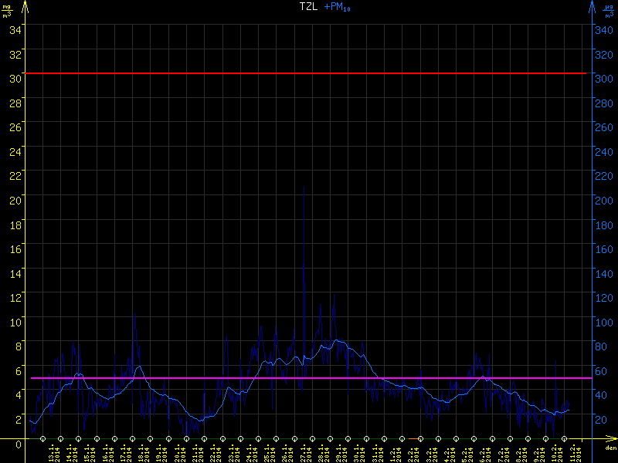The height and width of the screenshot is (463, 618).
Task: Click the blue µg/m³ unit label
Action: 610,9
